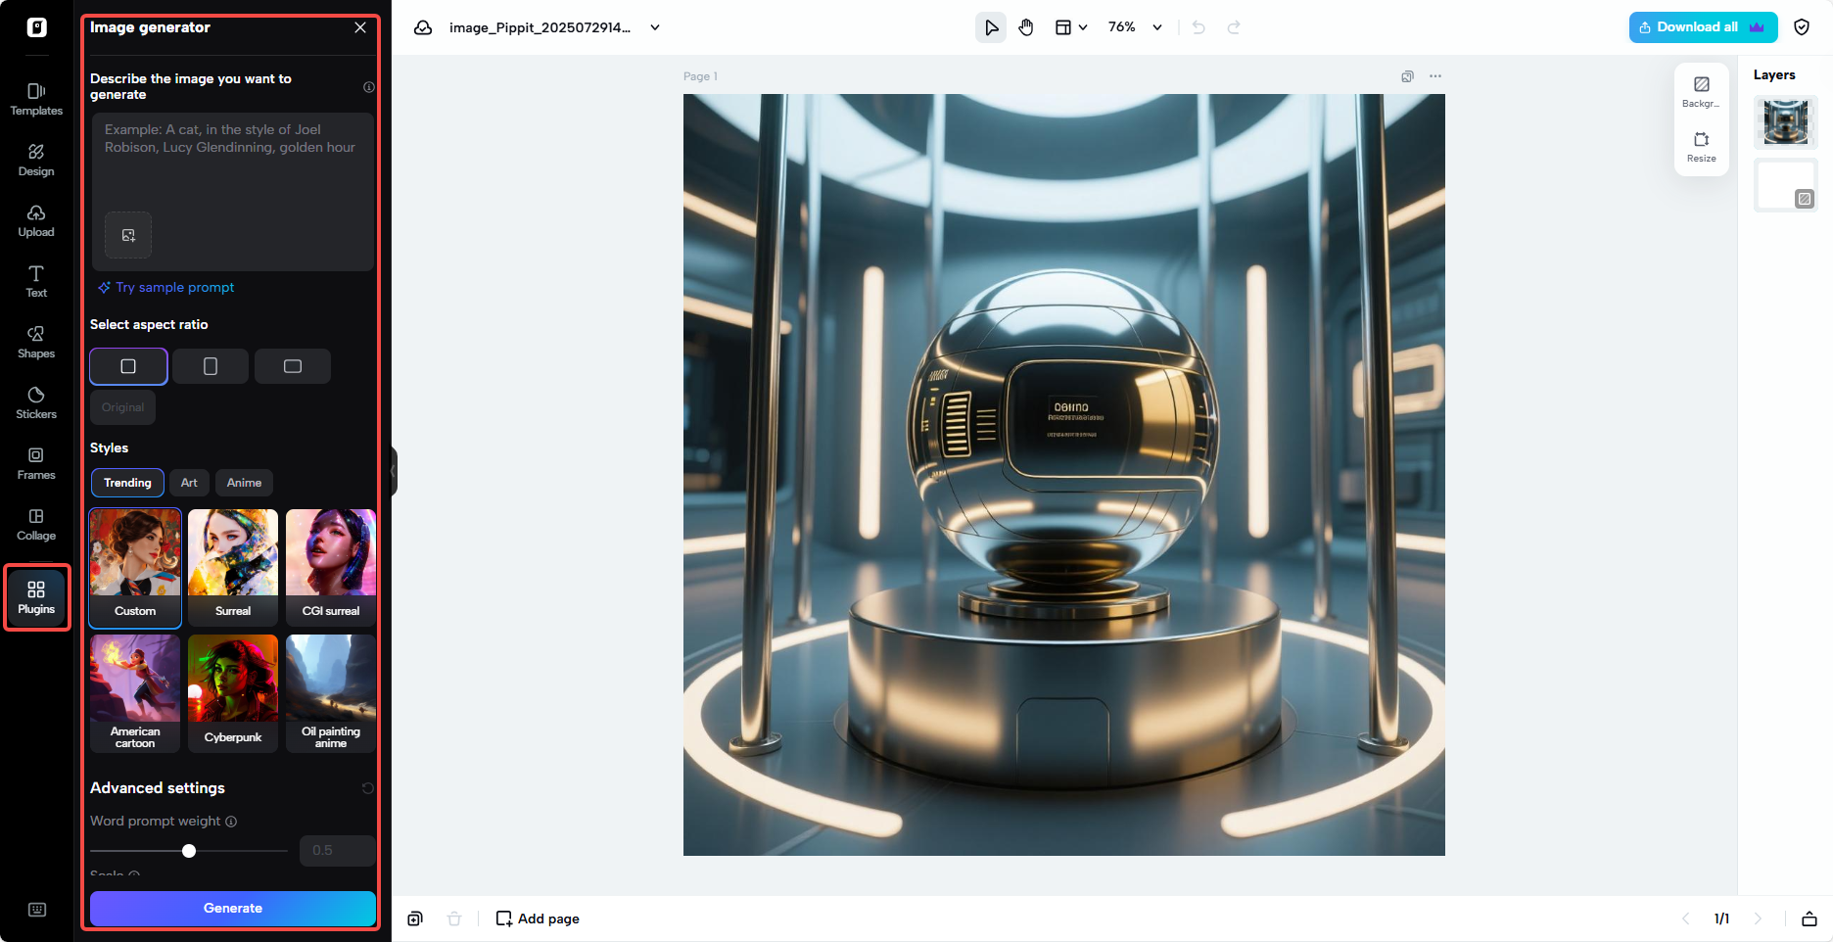The height and width of the screenshot is (942, 1833).
Task: Select landscape aspect ratio
Action: click(293, 366)
